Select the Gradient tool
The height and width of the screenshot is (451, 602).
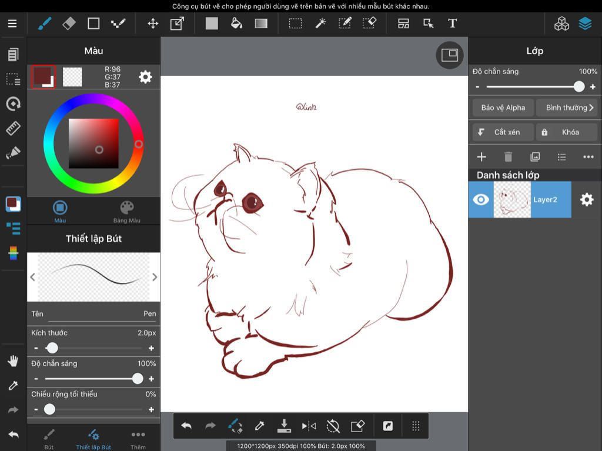pyautogui.click(x=261, y=24)
